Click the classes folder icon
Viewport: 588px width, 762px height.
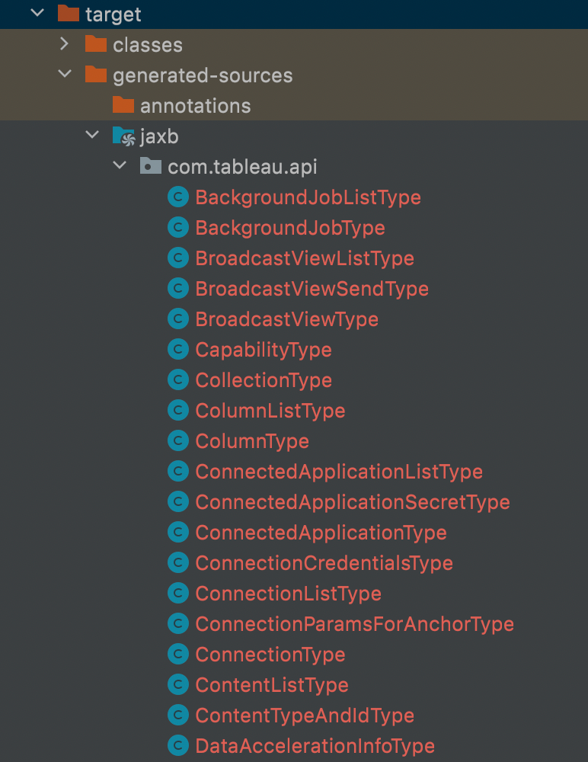point(96,44)
